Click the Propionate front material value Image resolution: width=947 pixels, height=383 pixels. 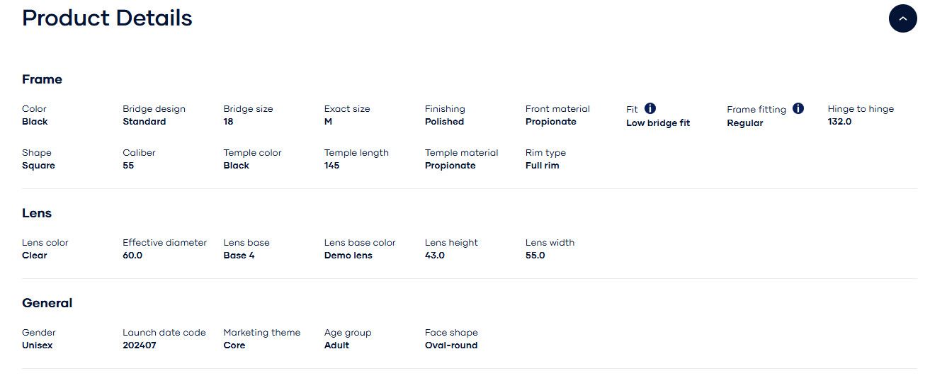point(551,122)
